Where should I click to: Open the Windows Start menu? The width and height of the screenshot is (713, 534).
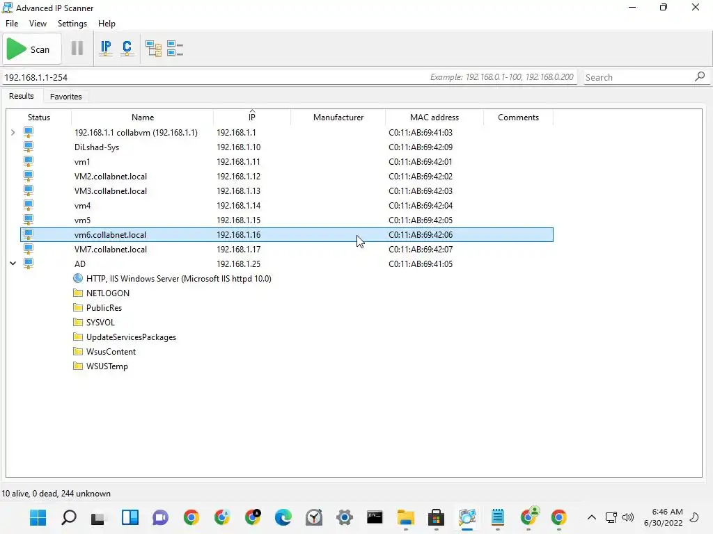(x=38, y=517)
